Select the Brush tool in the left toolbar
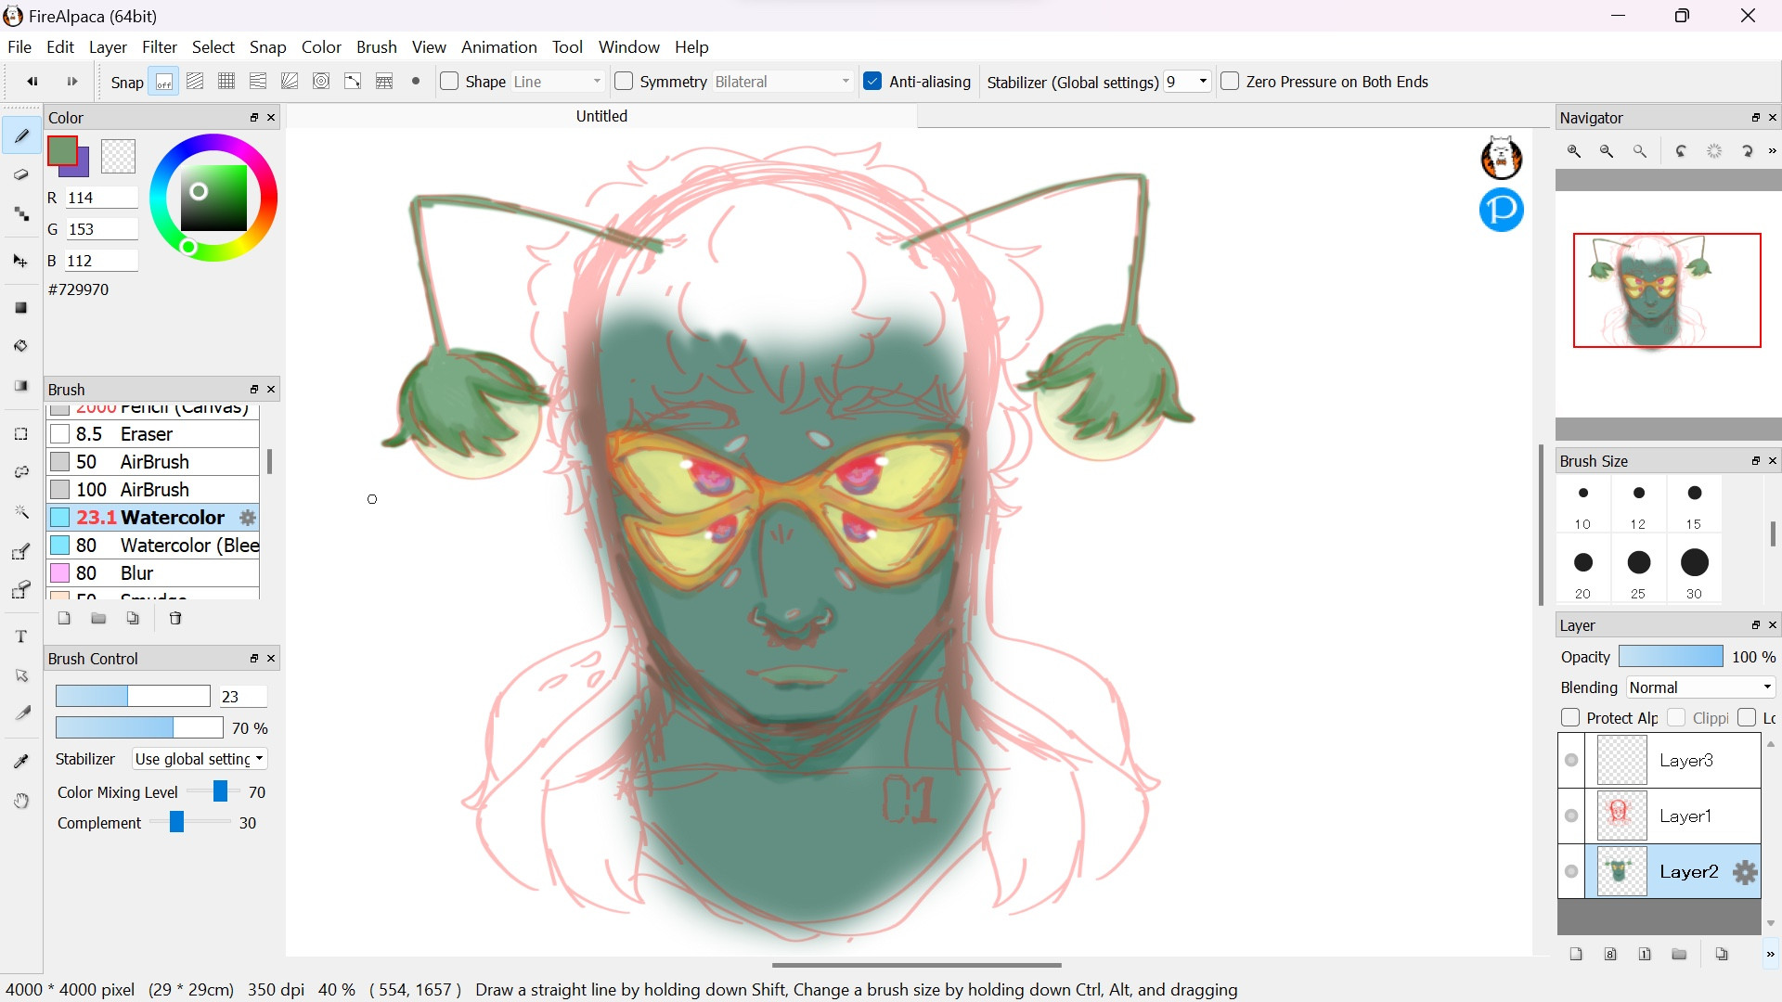Screen dimensions: 1782x1002 (x=21, y=136)
